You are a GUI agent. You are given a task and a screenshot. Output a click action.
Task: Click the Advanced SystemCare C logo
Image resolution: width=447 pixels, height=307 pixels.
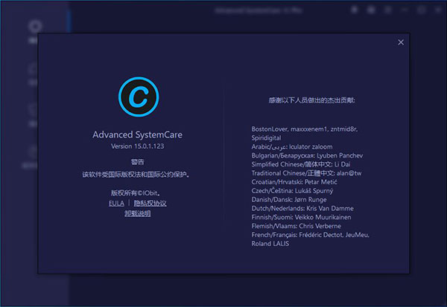(137, 96)
